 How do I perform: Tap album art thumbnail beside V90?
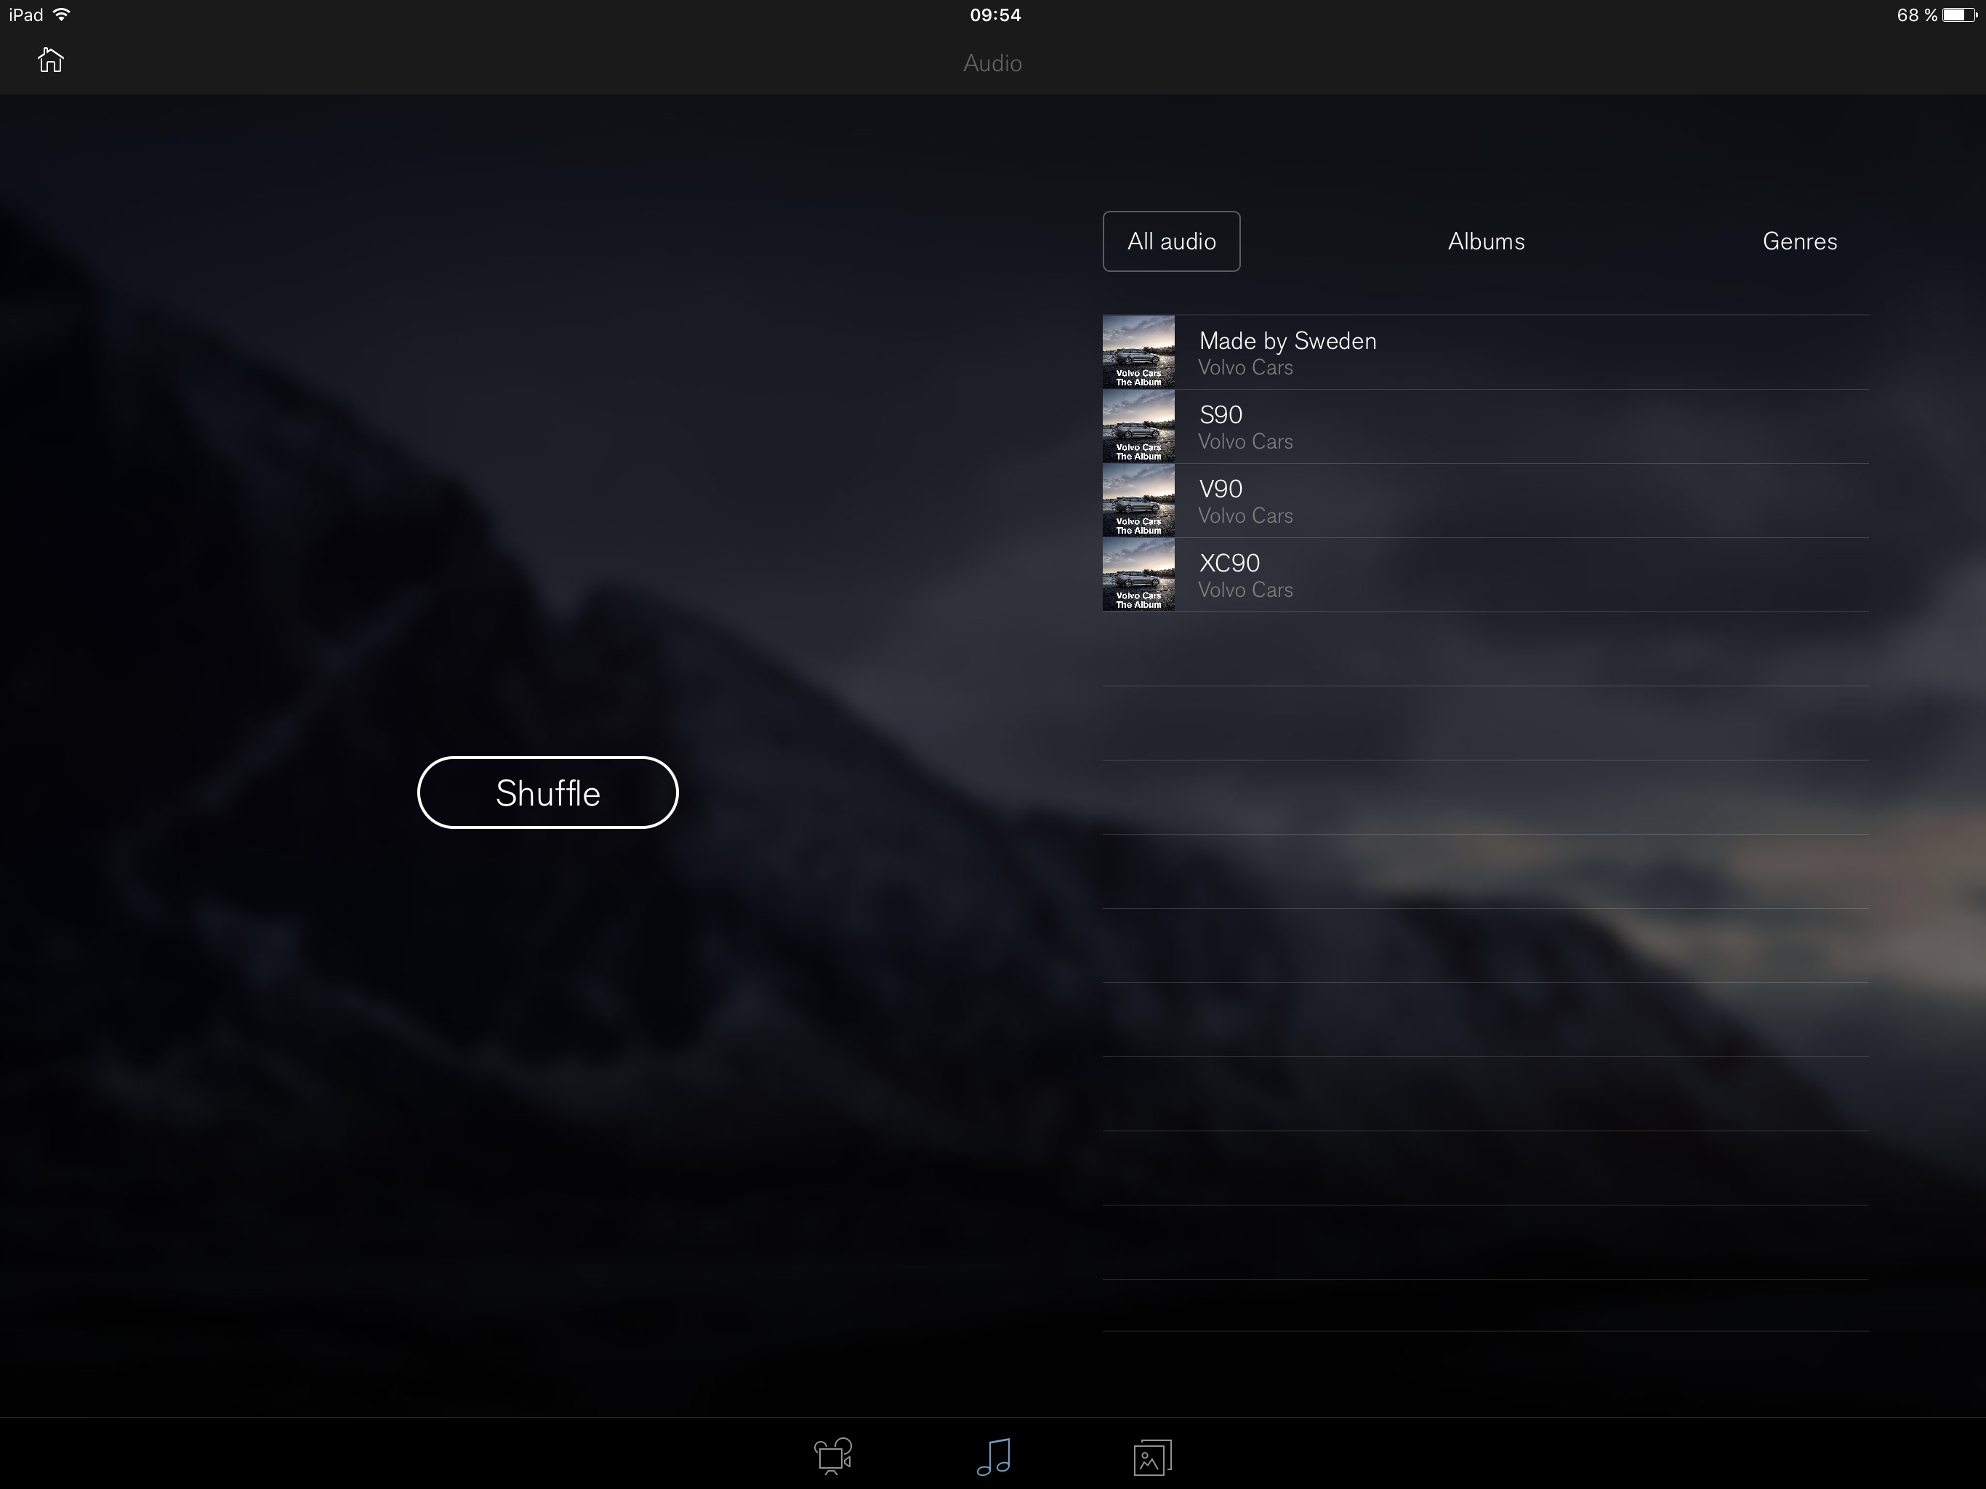point(1138,500)
